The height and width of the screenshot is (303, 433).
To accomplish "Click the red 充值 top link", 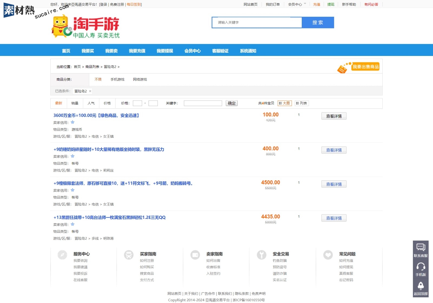I will tap(317, 4).
